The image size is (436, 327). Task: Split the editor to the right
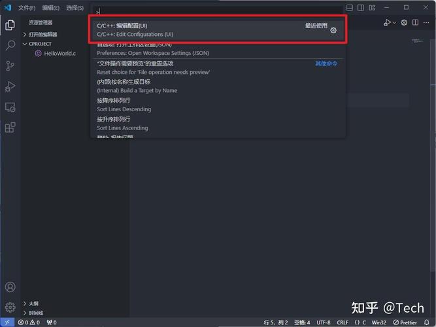pyautogui.click(x=416, y=22)
